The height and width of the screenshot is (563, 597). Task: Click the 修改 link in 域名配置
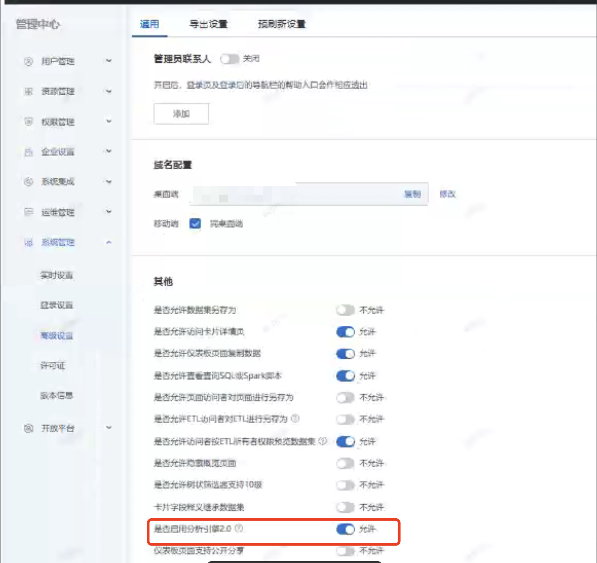[x=446, y=194]
